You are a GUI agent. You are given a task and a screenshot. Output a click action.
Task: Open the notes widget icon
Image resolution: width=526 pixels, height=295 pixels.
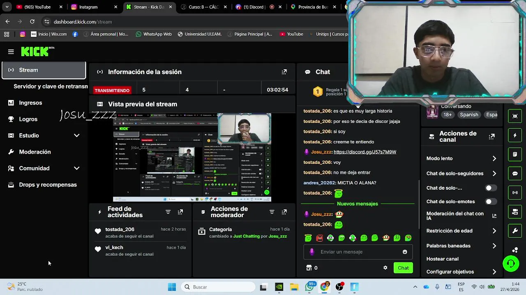pos(515,154)
